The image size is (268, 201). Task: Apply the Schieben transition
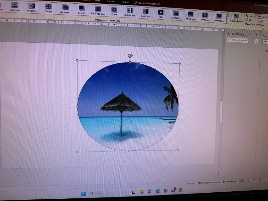(x=15, y=7)
